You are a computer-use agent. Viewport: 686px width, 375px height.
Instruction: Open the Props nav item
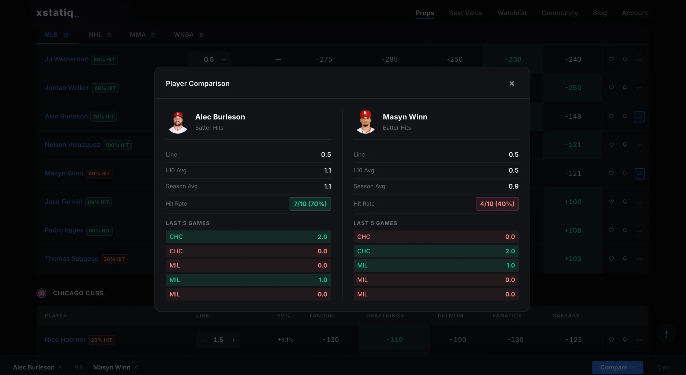pos(425,13)
